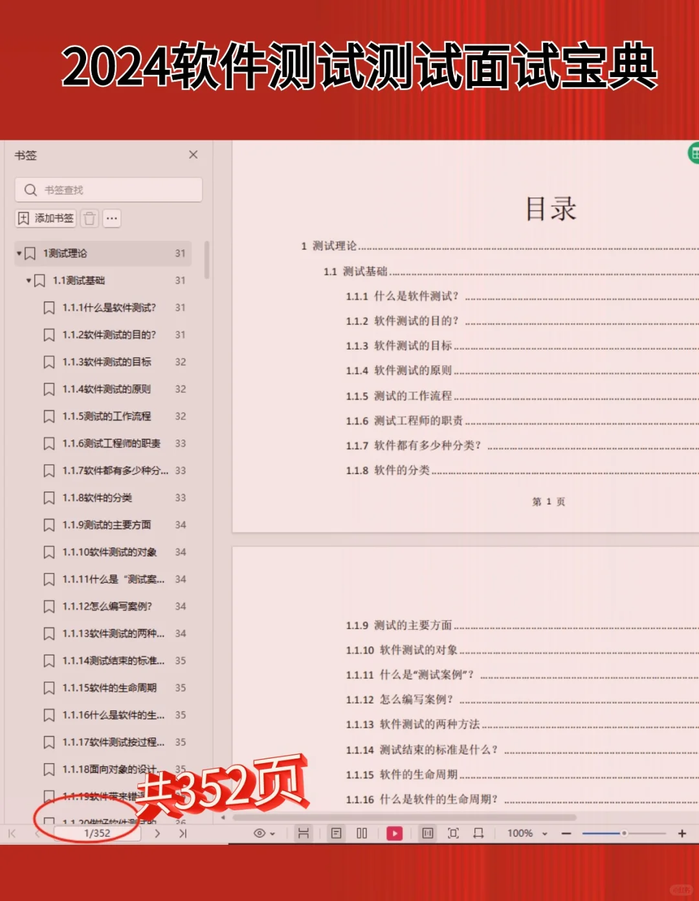The height and width of the screenshot is (901, 699).
Task: Open more bookmark options via ellipsis icon
Action: pyautogui.click(x=111, y=219)
